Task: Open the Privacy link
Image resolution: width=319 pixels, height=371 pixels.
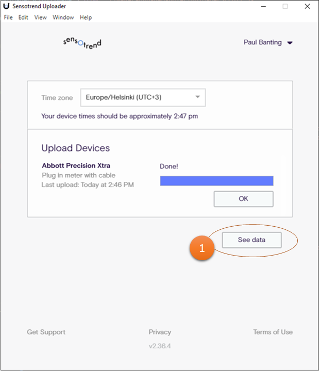Action: [160, 332]
